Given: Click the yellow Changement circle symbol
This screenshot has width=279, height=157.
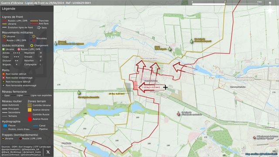Looking at the screenshot, I should (x=32, y=45).
